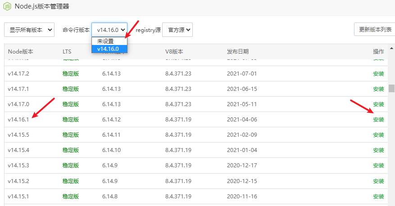This screenshot has width=395, height=206.
Task: Open the 命令行版本 v14.16.0 dropdown
Action: pos(109,30)
